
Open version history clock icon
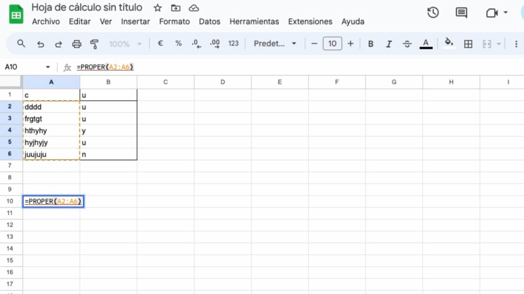(433, 13)
